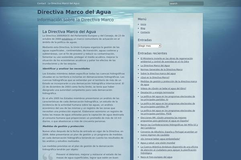Open 'Elecciones 9M' entry
241x160 pixels.
(x=165, y=119)
